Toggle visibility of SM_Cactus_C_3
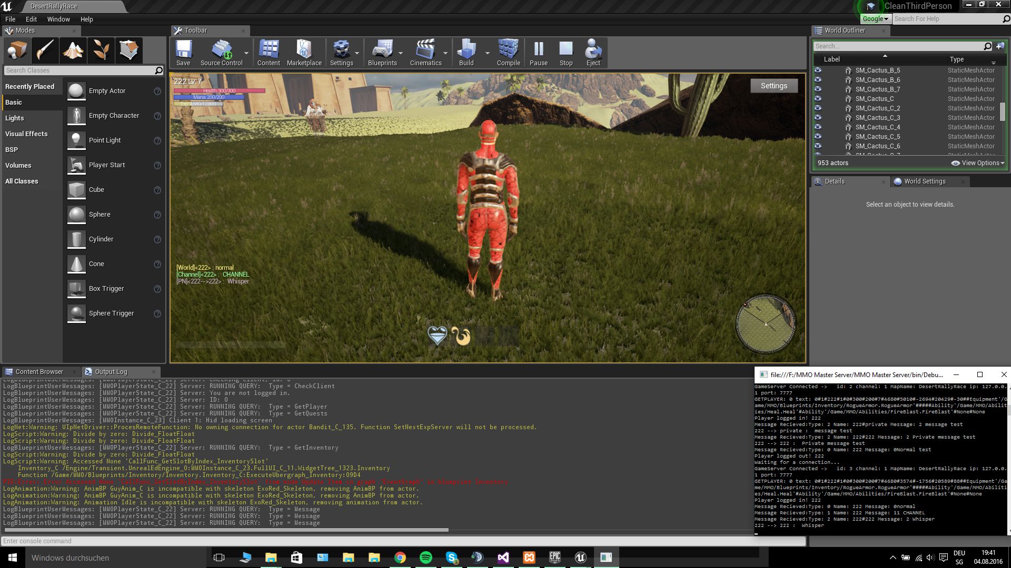The height and width of the screenshot is (568, 1011). [818, 117]
